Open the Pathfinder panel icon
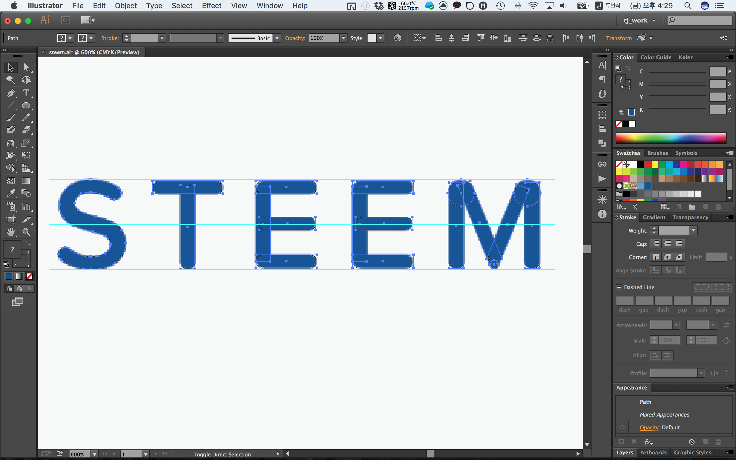Screen dimensions: 736x460 (x=602, y=143)
